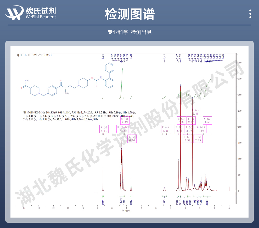Screen dimensions: 259x228
Task: Click the 魏氏试剂 brand name text
Action: [41, 11]
